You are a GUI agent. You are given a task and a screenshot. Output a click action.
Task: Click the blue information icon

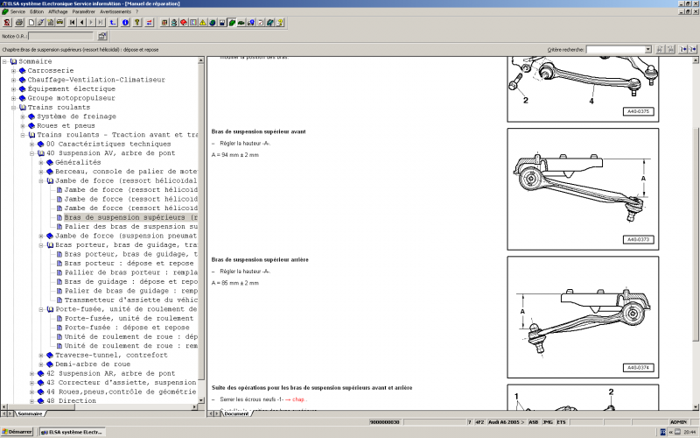[125, 22]
